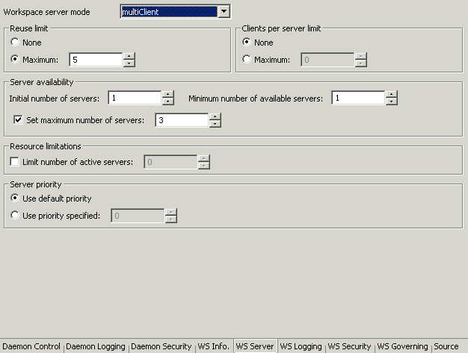Click the maximum number of servers field
Image resolution: width=468 pixels, height=353 pixels.
click(x=182, y=120)
